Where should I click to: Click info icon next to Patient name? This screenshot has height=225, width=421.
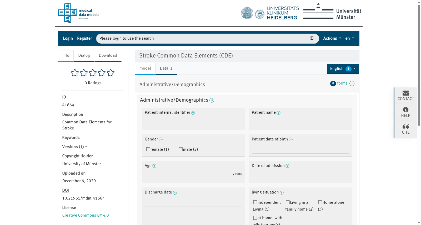click(x=278, y=113)
